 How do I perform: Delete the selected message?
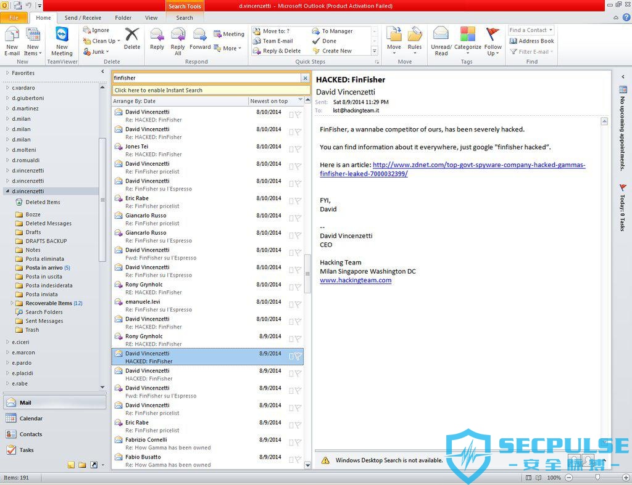click(x=132, y=39)
